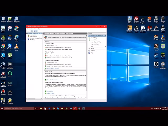Select Outbound Rules in the firewall tree
Screen dimensions: 168x126
tap(33, 36)
